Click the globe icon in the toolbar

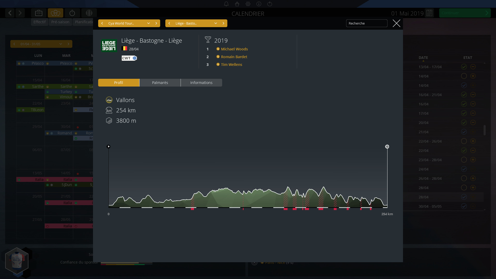click(89, 13)
